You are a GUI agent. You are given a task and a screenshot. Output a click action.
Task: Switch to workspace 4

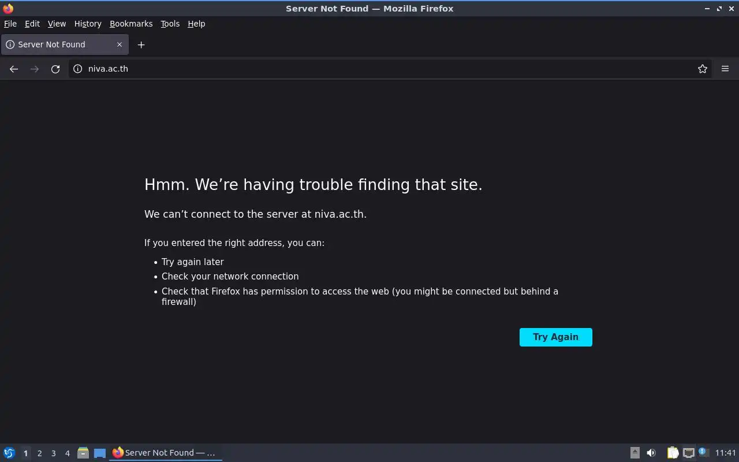pos(67,453)
